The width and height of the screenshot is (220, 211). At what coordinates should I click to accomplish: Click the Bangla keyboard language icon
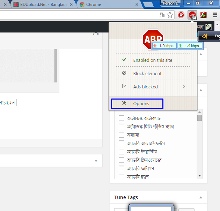[x=204, y=36]
